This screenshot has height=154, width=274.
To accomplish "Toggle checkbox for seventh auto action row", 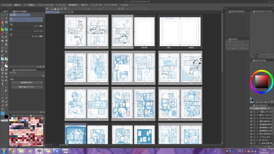I will [251, 131].
